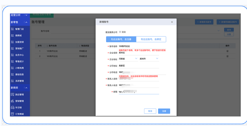Viewport: 247px width, 126px height.
Task: Select table cell 185账号达达
Action: pos(52,56)
